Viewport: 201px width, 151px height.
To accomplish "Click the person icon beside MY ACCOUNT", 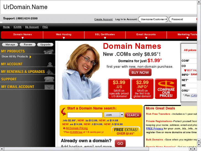I will click(50, 64).
